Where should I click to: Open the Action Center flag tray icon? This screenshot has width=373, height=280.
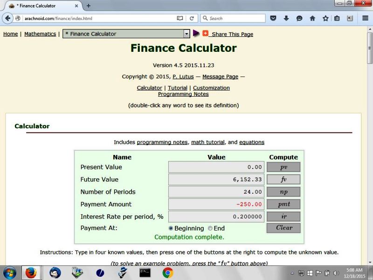318,273
